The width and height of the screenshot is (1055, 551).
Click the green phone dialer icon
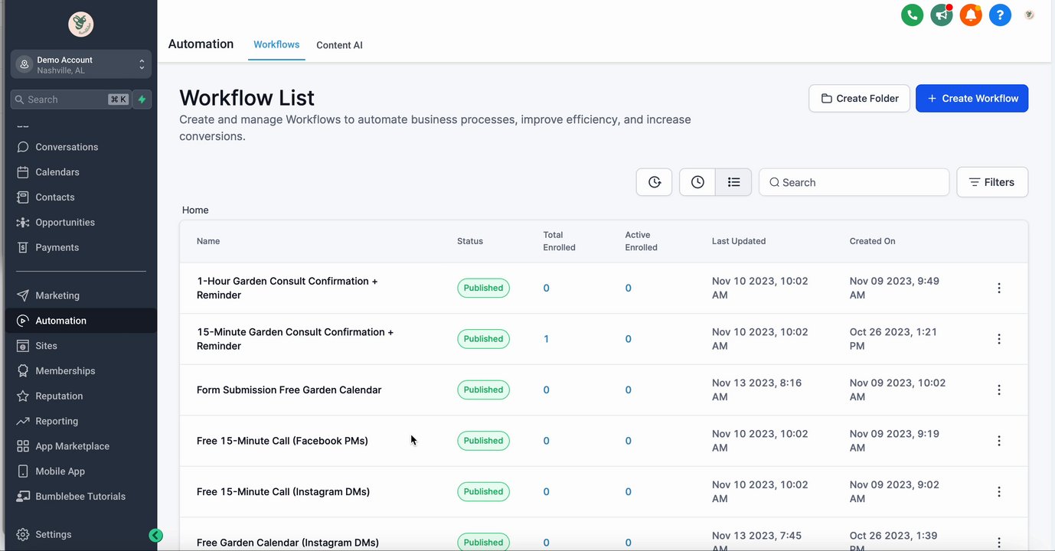tap(912, 15)
